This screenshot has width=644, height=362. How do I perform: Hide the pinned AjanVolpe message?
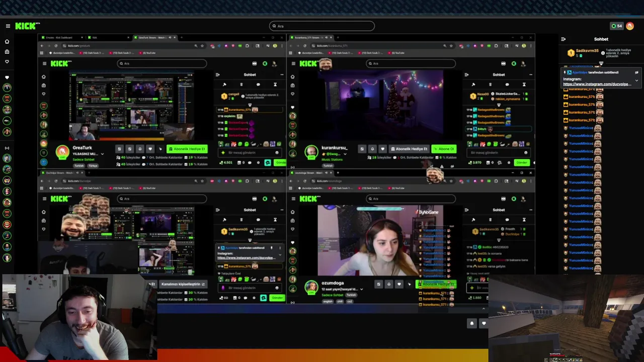[x=636, y=72]
